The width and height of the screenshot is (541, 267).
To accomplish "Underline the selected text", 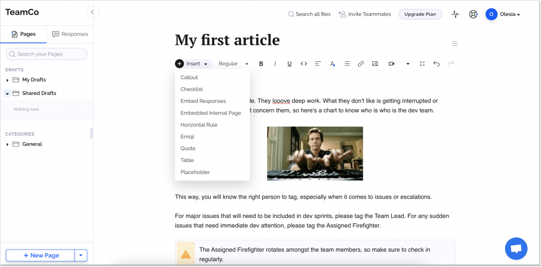I will (x=290, y=64).
